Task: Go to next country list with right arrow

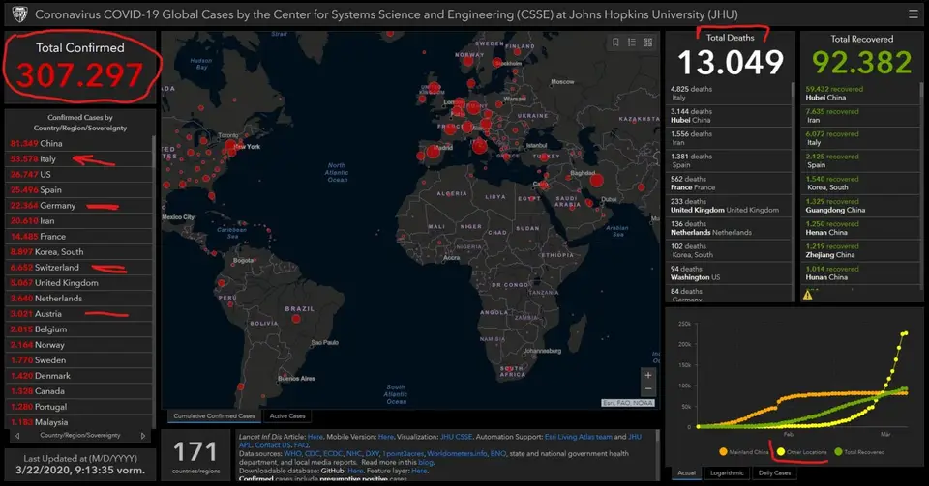Action: pyautogui.click(x=143, y=436)
